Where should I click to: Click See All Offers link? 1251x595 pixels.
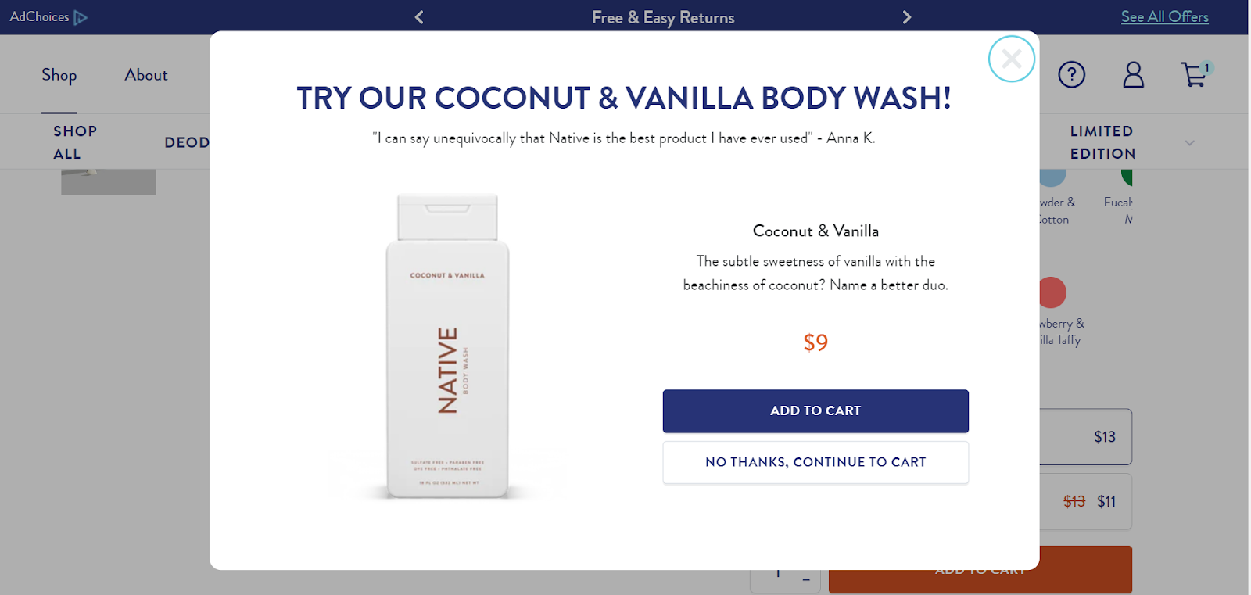click(x=1165, y=16)
